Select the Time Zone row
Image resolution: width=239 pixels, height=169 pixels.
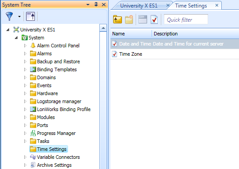(x=175, y=54)
